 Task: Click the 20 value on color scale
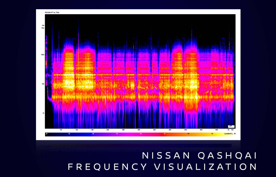(x=46, y=134)
